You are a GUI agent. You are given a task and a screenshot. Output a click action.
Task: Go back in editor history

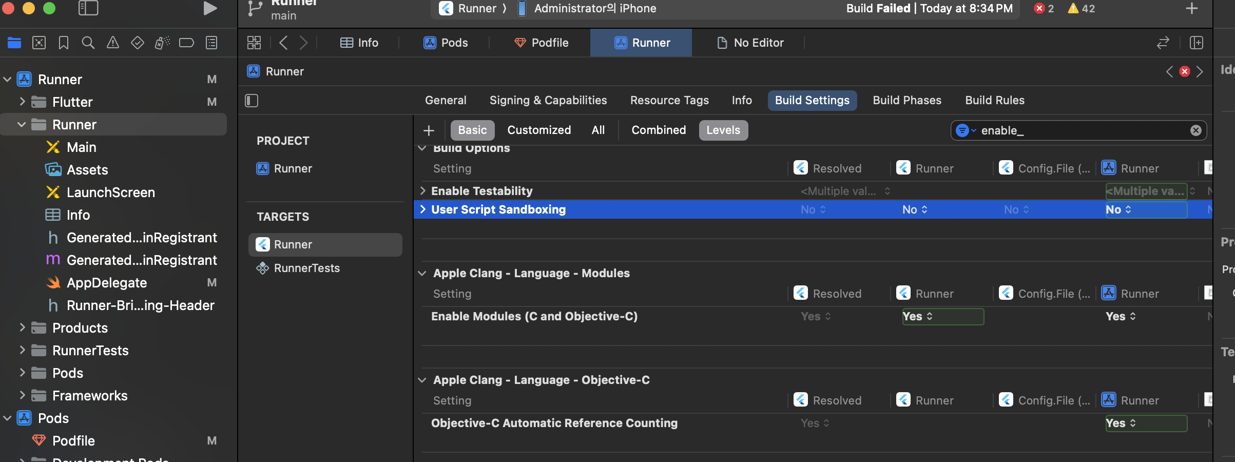[283, 43]
